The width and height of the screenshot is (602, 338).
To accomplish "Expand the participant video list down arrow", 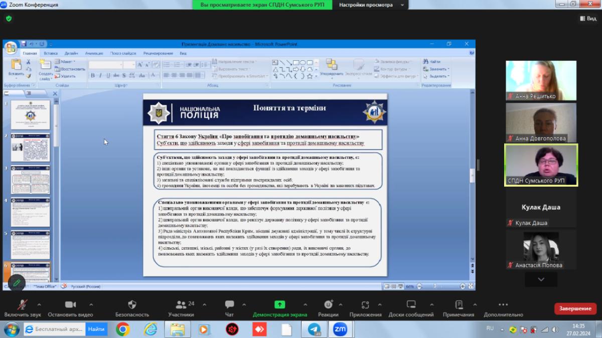I will [541, 279].
